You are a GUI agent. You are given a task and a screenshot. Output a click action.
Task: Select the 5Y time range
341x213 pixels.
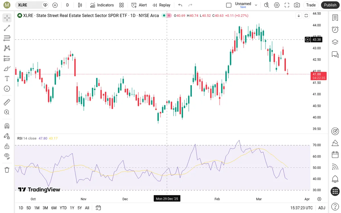80,208
